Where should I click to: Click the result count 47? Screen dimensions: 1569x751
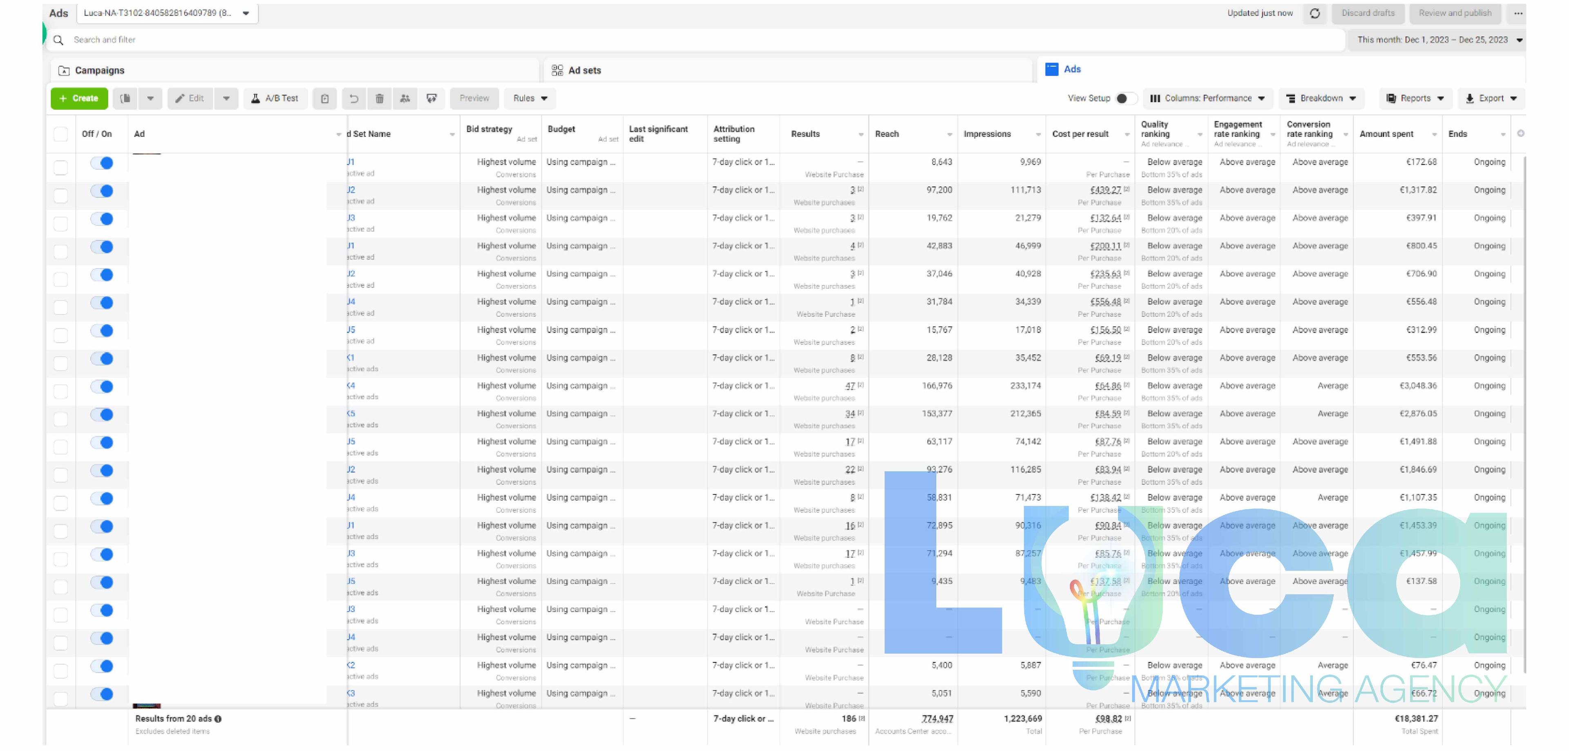(x=850, y=386)
